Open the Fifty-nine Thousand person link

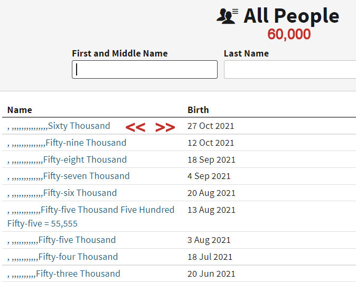point(86,143)
